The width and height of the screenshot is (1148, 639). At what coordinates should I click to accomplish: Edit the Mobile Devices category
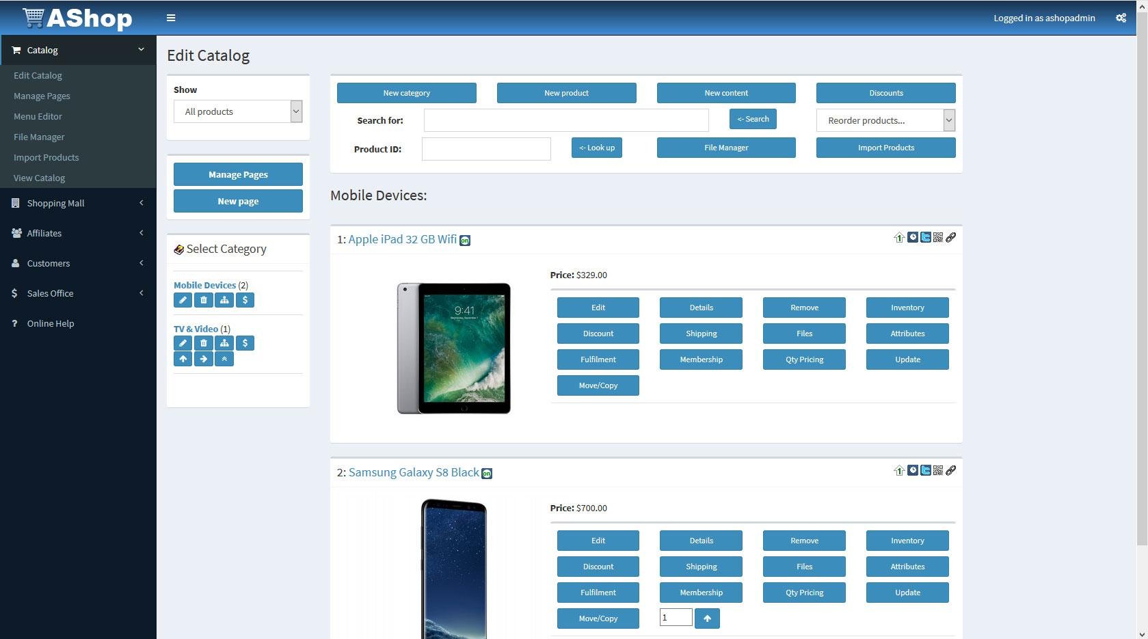click(x=183, y=299)
